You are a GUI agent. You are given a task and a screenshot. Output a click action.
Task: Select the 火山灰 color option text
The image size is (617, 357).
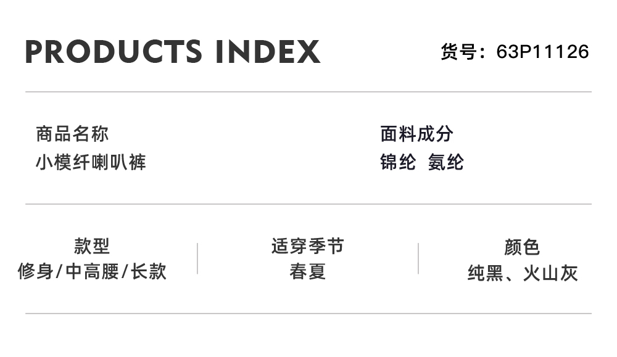pyautogui.click(x=550, y=273)
